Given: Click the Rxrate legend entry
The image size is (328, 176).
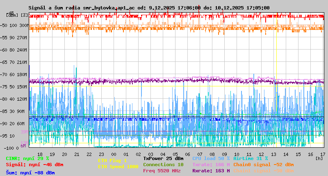Looking at the screenshot, I should [x=211, y=171].
